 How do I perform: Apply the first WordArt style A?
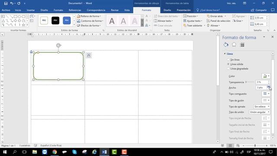click(x=112, y=21)
